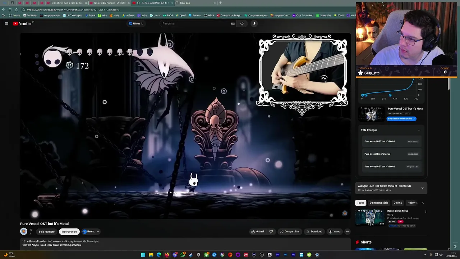Open options for Mantis Lords Metal
This screenshot has width=460, height=259.
(x=425, y=212)
